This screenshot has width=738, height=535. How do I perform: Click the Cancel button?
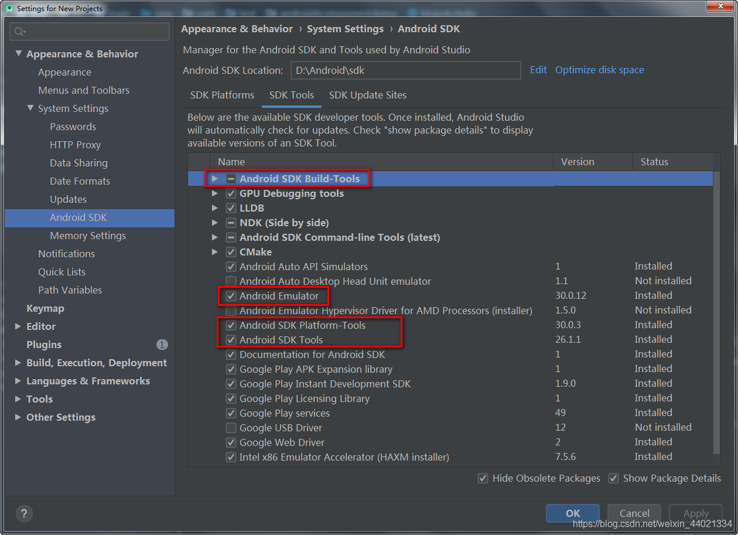(x=634, y=513)
